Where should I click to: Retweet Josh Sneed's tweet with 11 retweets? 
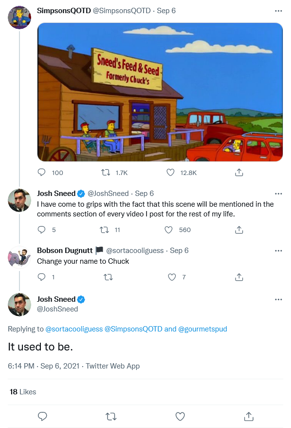[104, 230]
